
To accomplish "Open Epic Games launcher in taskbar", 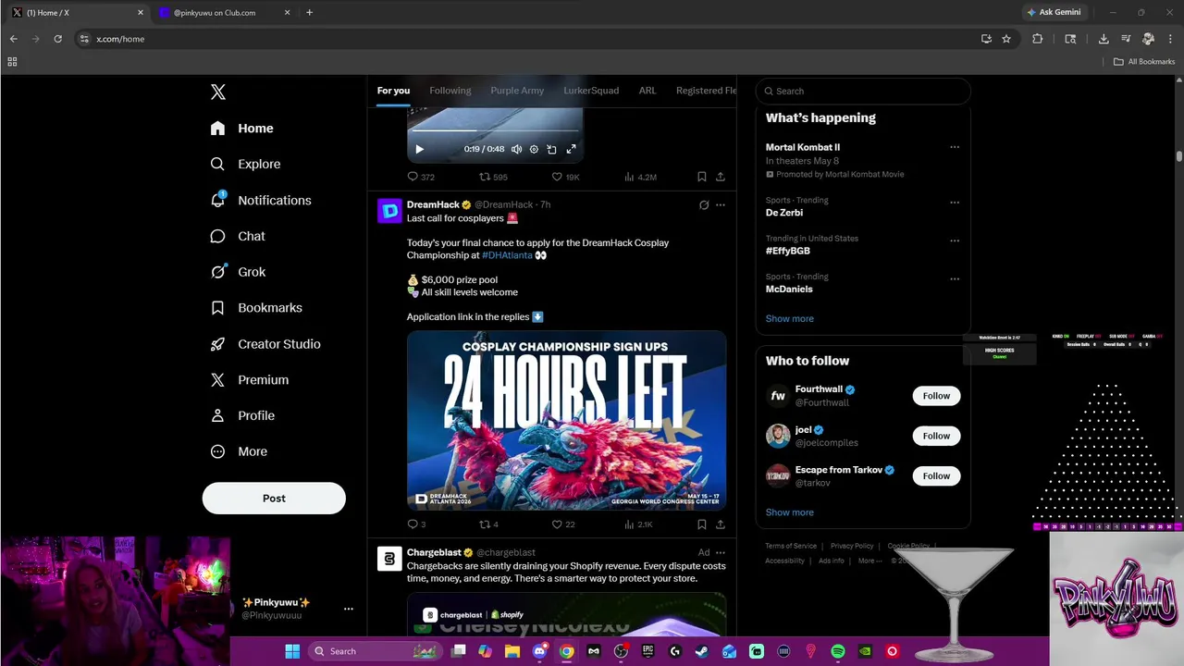I will click(x=647, y=651).
